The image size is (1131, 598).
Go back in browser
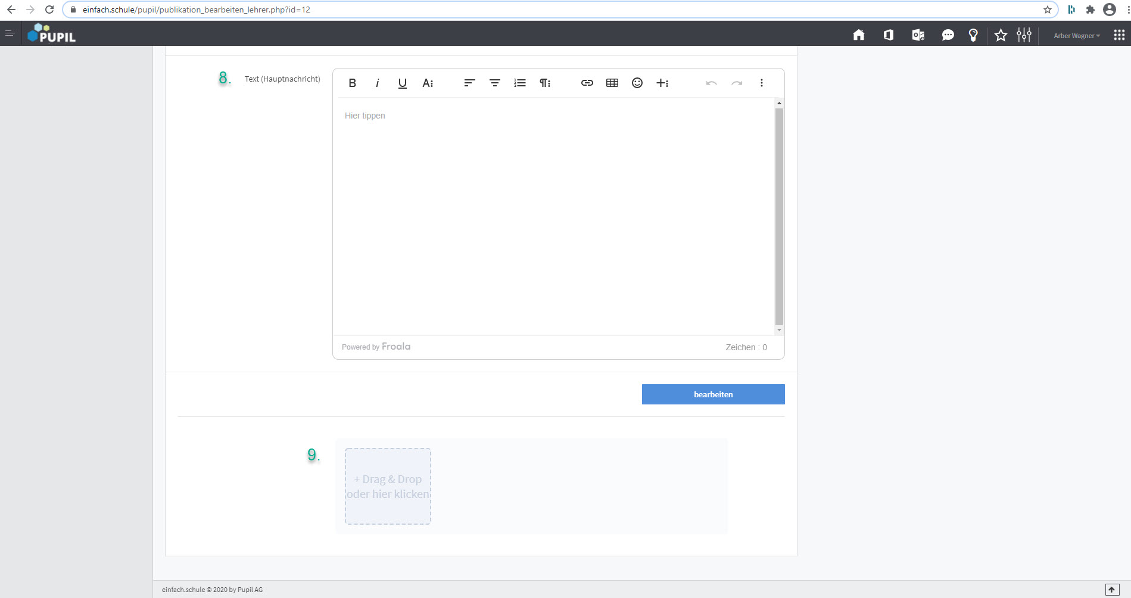[x=11, y=10]
